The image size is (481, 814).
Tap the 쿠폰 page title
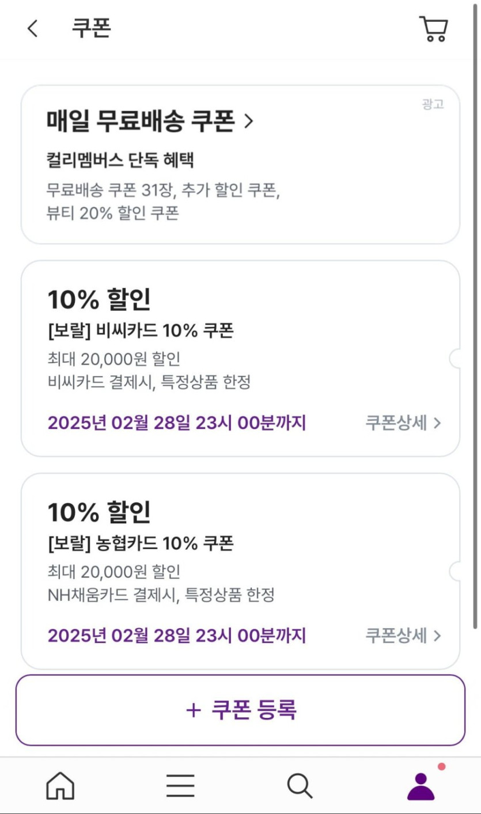[91, 28]
